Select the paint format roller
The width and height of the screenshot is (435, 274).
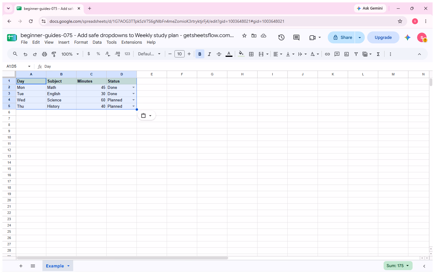coord(54,54)
